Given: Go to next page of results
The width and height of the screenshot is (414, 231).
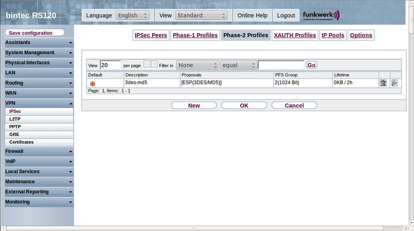Looking at the screenshot, I should 154,65.
